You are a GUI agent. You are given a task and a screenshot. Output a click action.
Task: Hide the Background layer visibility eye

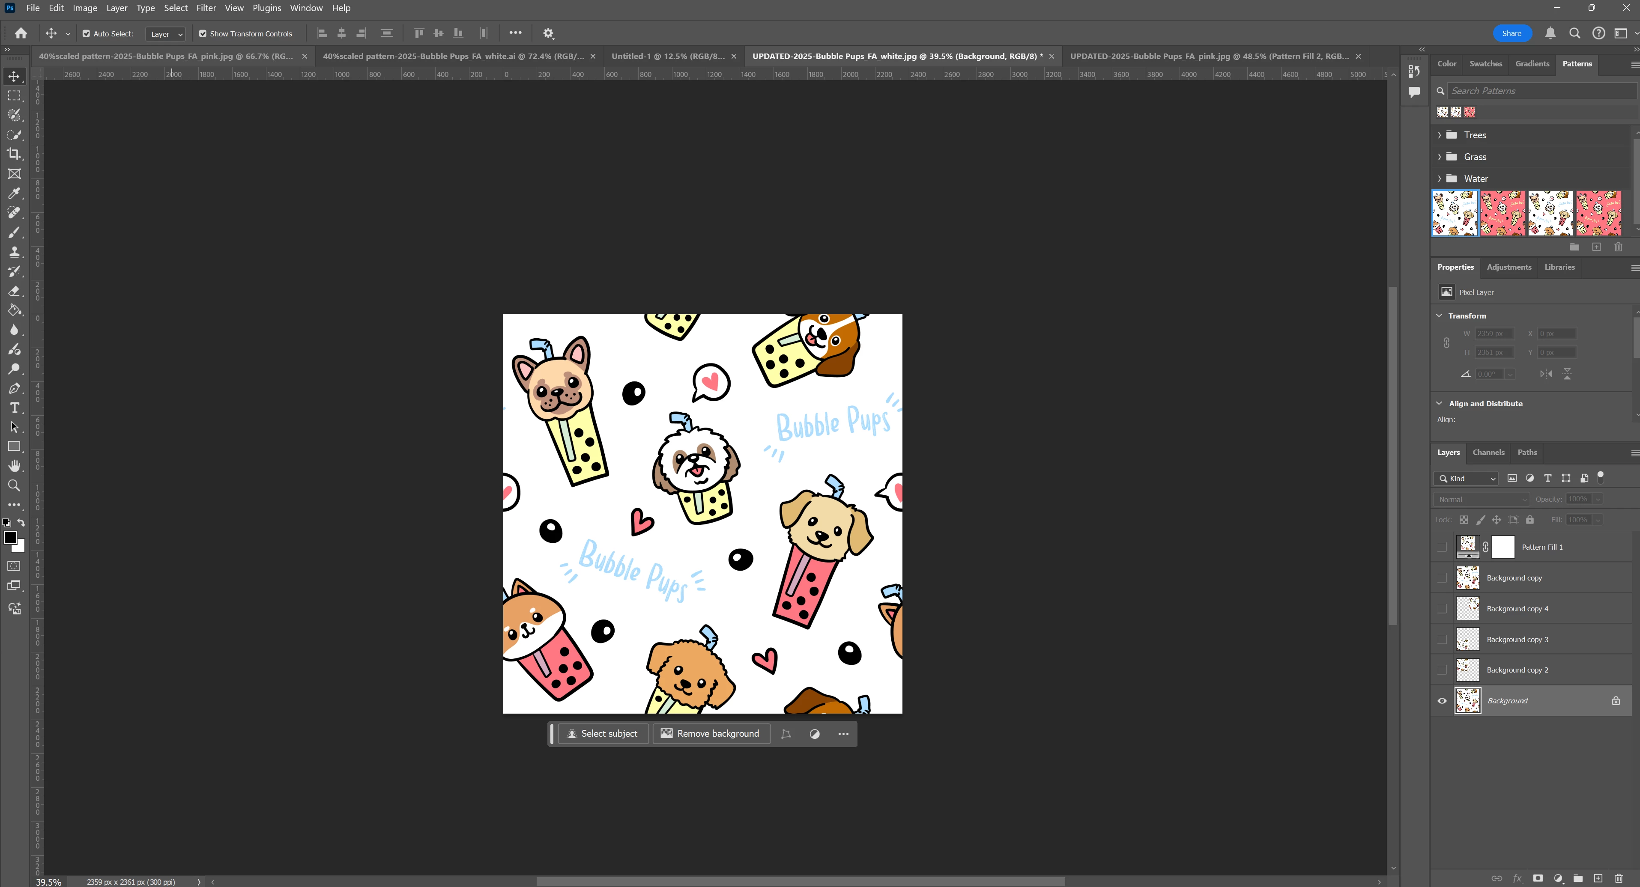coord(1442,701)
